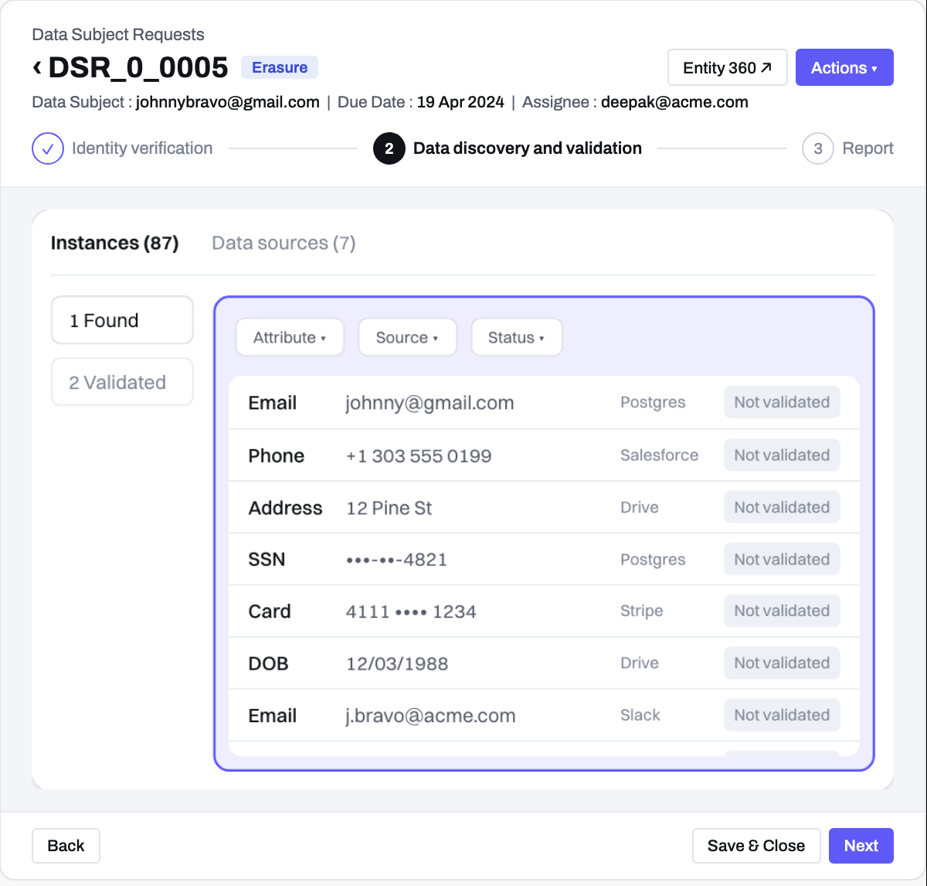Switch to the Data sources (7) tab
The image size is (927, 886).
click(284, 243)
